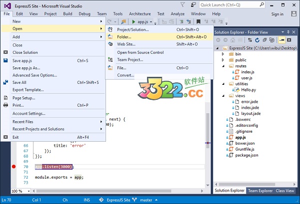
Task: Click the editor horizontal scrollbar
Action: pyautogui.click(x=103, y=191)
